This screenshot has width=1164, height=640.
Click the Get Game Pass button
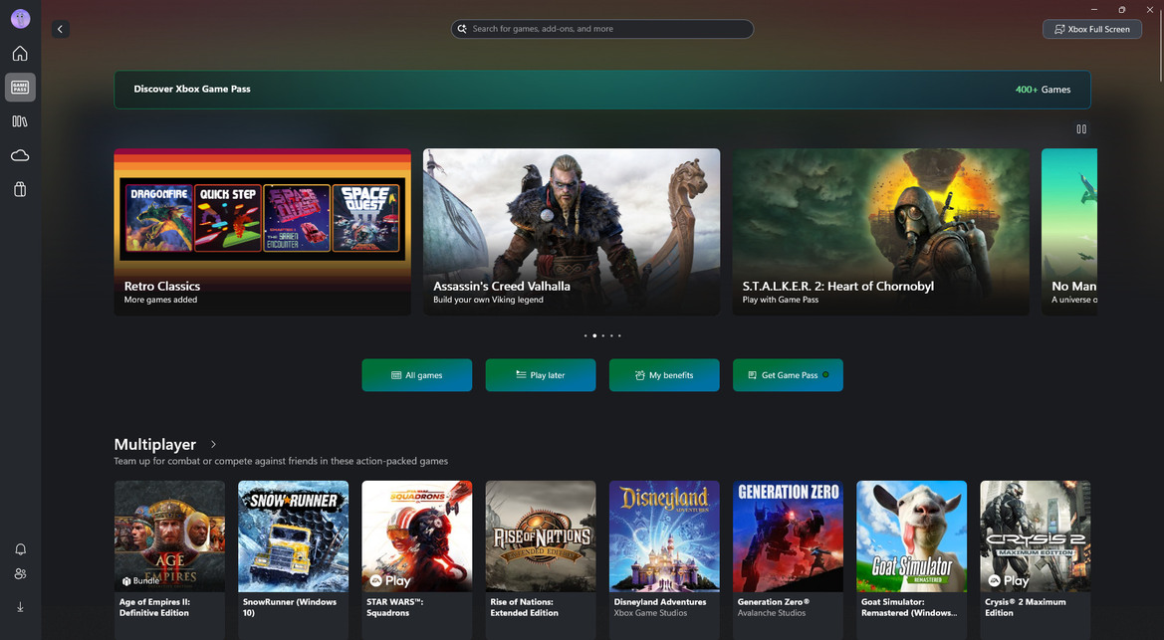[x=788, y=375]
